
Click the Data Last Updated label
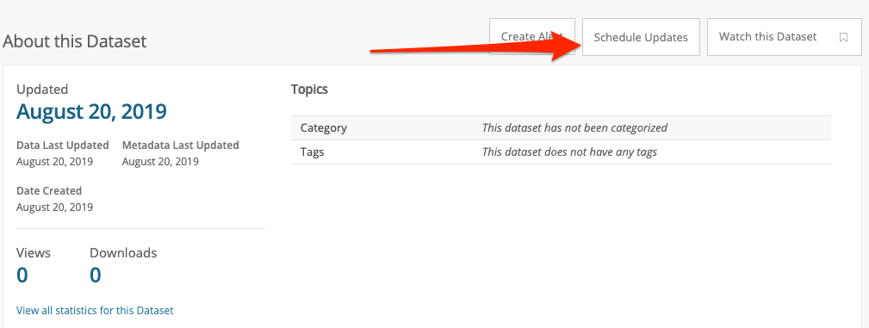(63, 145)
